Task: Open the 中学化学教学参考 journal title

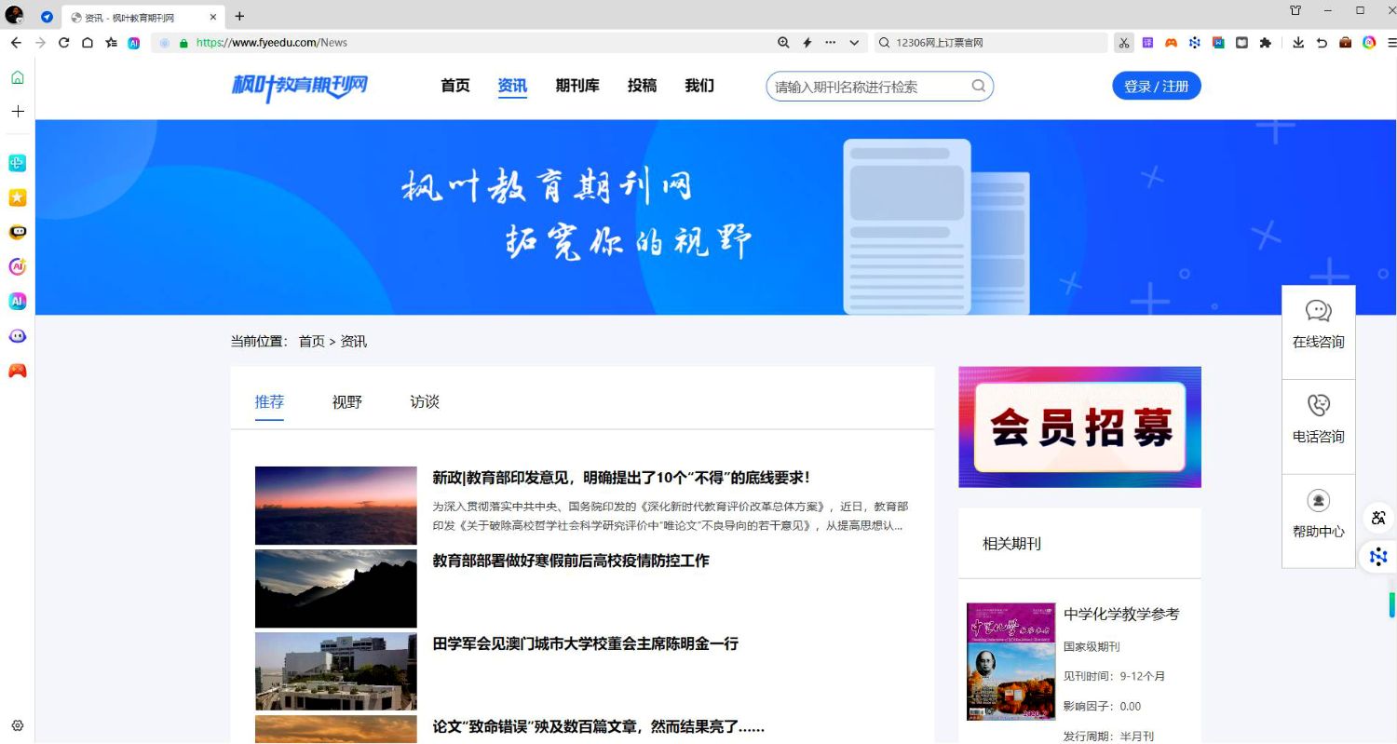Action: click(x=1121, y=615)
